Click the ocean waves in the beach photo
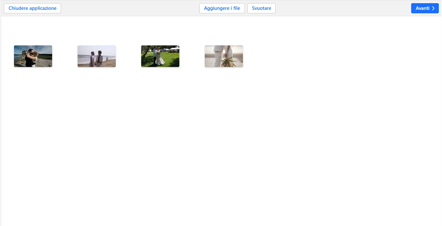442x226 pixels. [x=83, y=58]
